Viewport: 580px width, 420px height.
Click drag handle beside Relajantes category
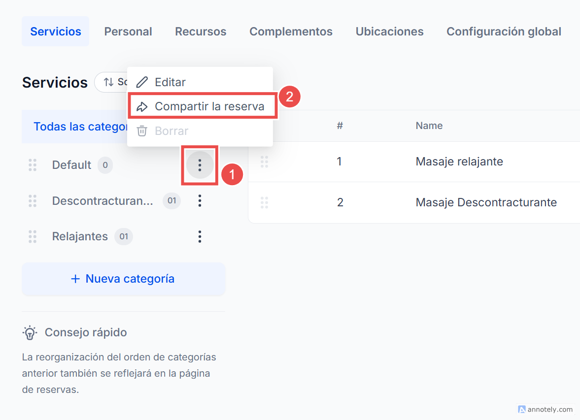[x=33, y=237]
